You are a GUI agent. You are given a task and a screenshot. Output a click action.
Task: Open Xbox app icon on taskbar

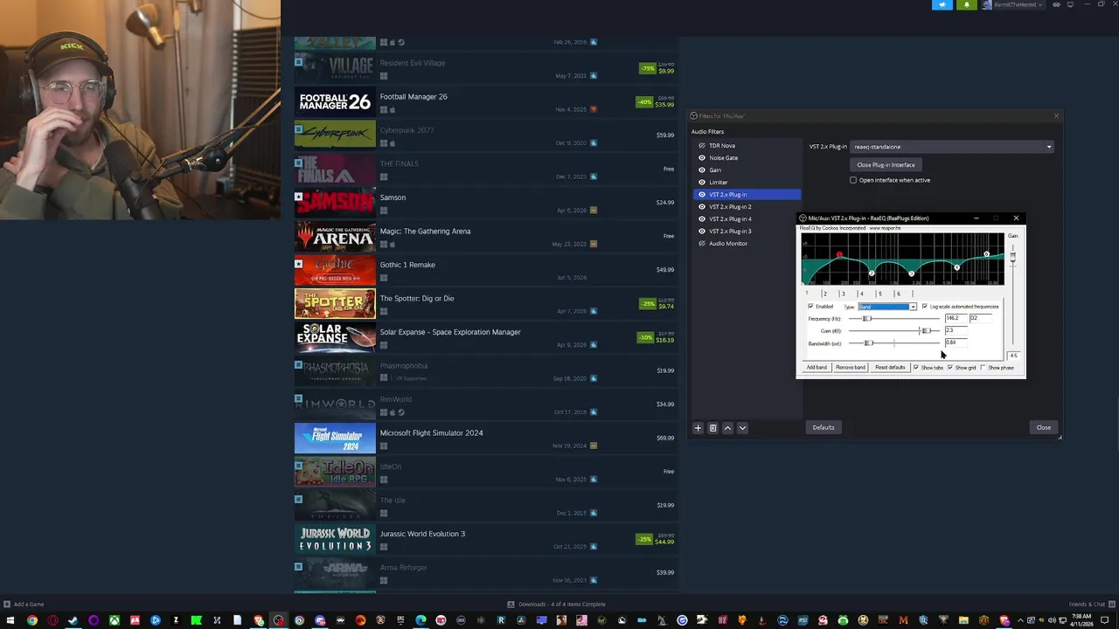click(115, 620)
